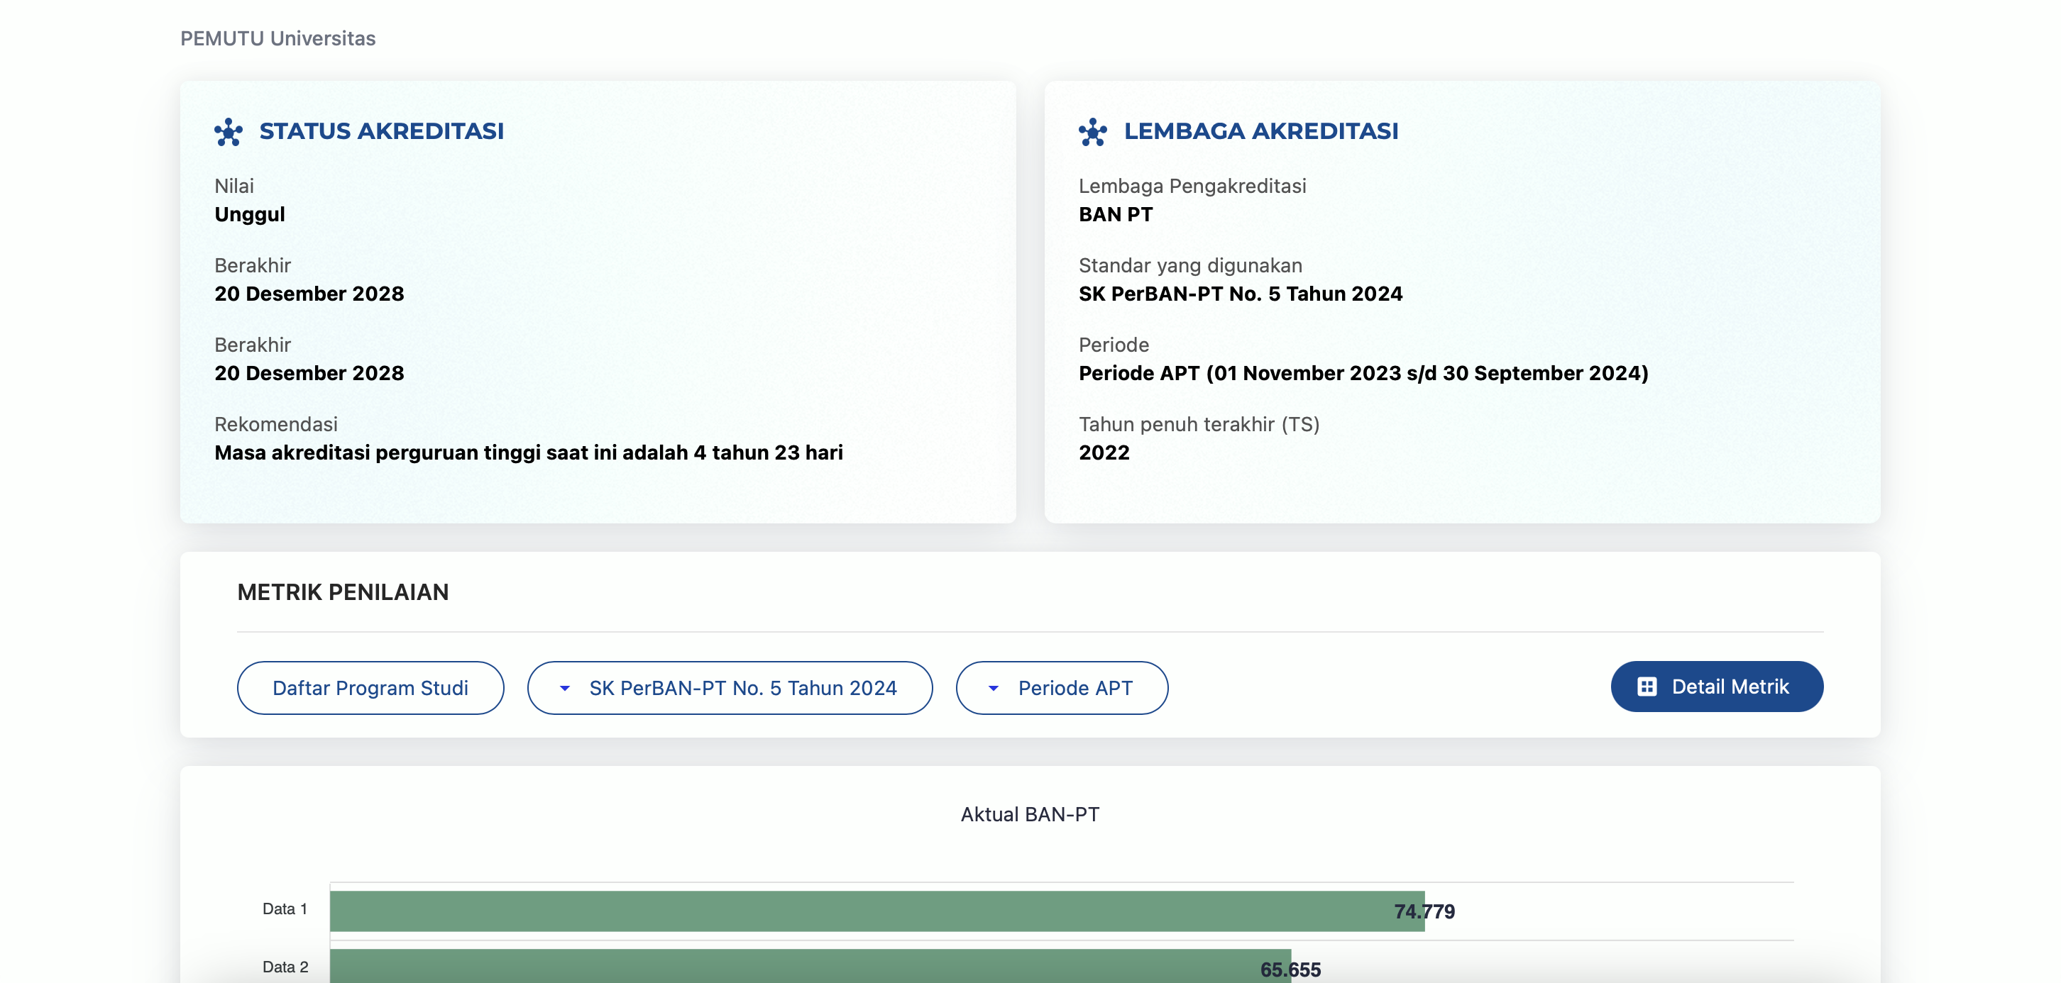
Task: Click the METRIK PENILAIAN section title
Action: click(342, 592)
